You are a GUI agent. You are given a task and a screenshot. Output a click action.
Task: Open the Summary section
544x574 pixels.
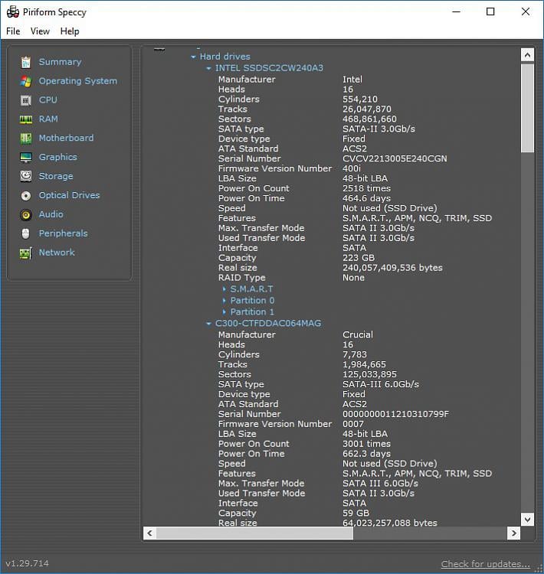(60, 62)
